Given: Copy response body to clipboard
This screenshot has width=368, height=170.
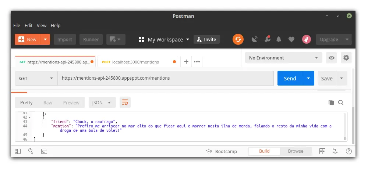Looking at the screenshot, I should click(331, 102).
